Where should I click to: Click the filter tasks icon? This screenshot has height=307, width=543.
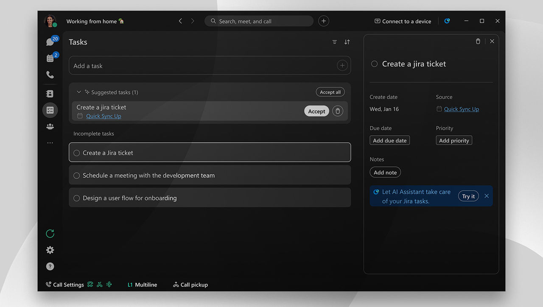[x=335, y=42]
